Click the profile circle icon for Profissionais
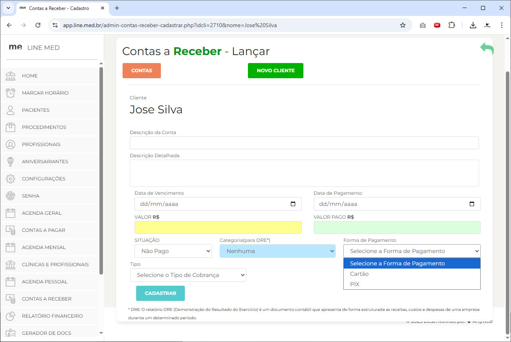The height and width of the screenshot is (342, 511). coord(10,144)
